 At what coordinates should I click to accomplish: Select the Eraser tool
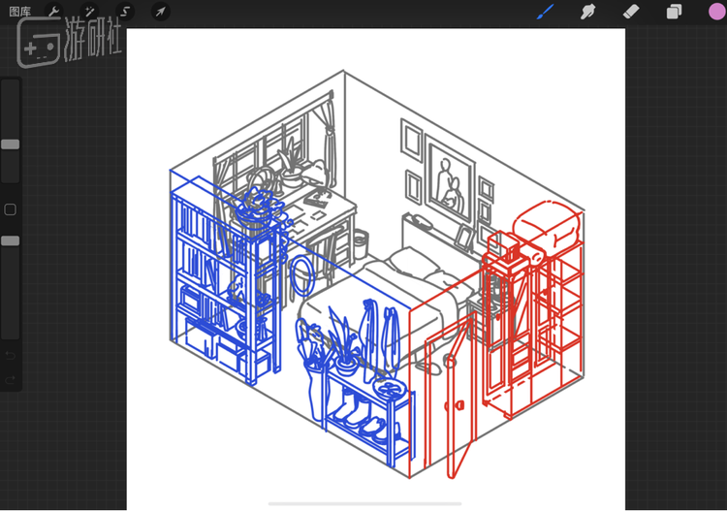pos(630,12)
